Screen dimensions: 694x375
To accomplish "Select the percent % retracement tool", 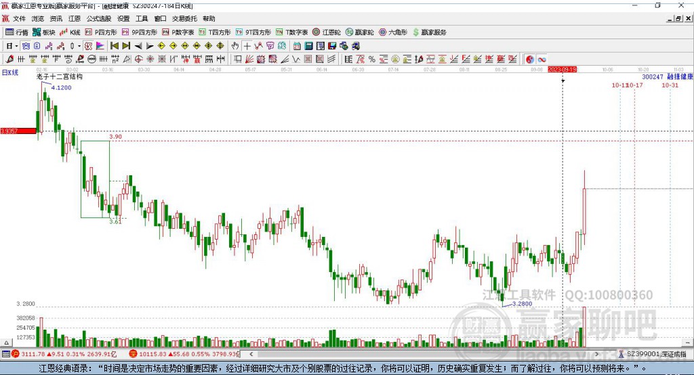I will (372, 60).
